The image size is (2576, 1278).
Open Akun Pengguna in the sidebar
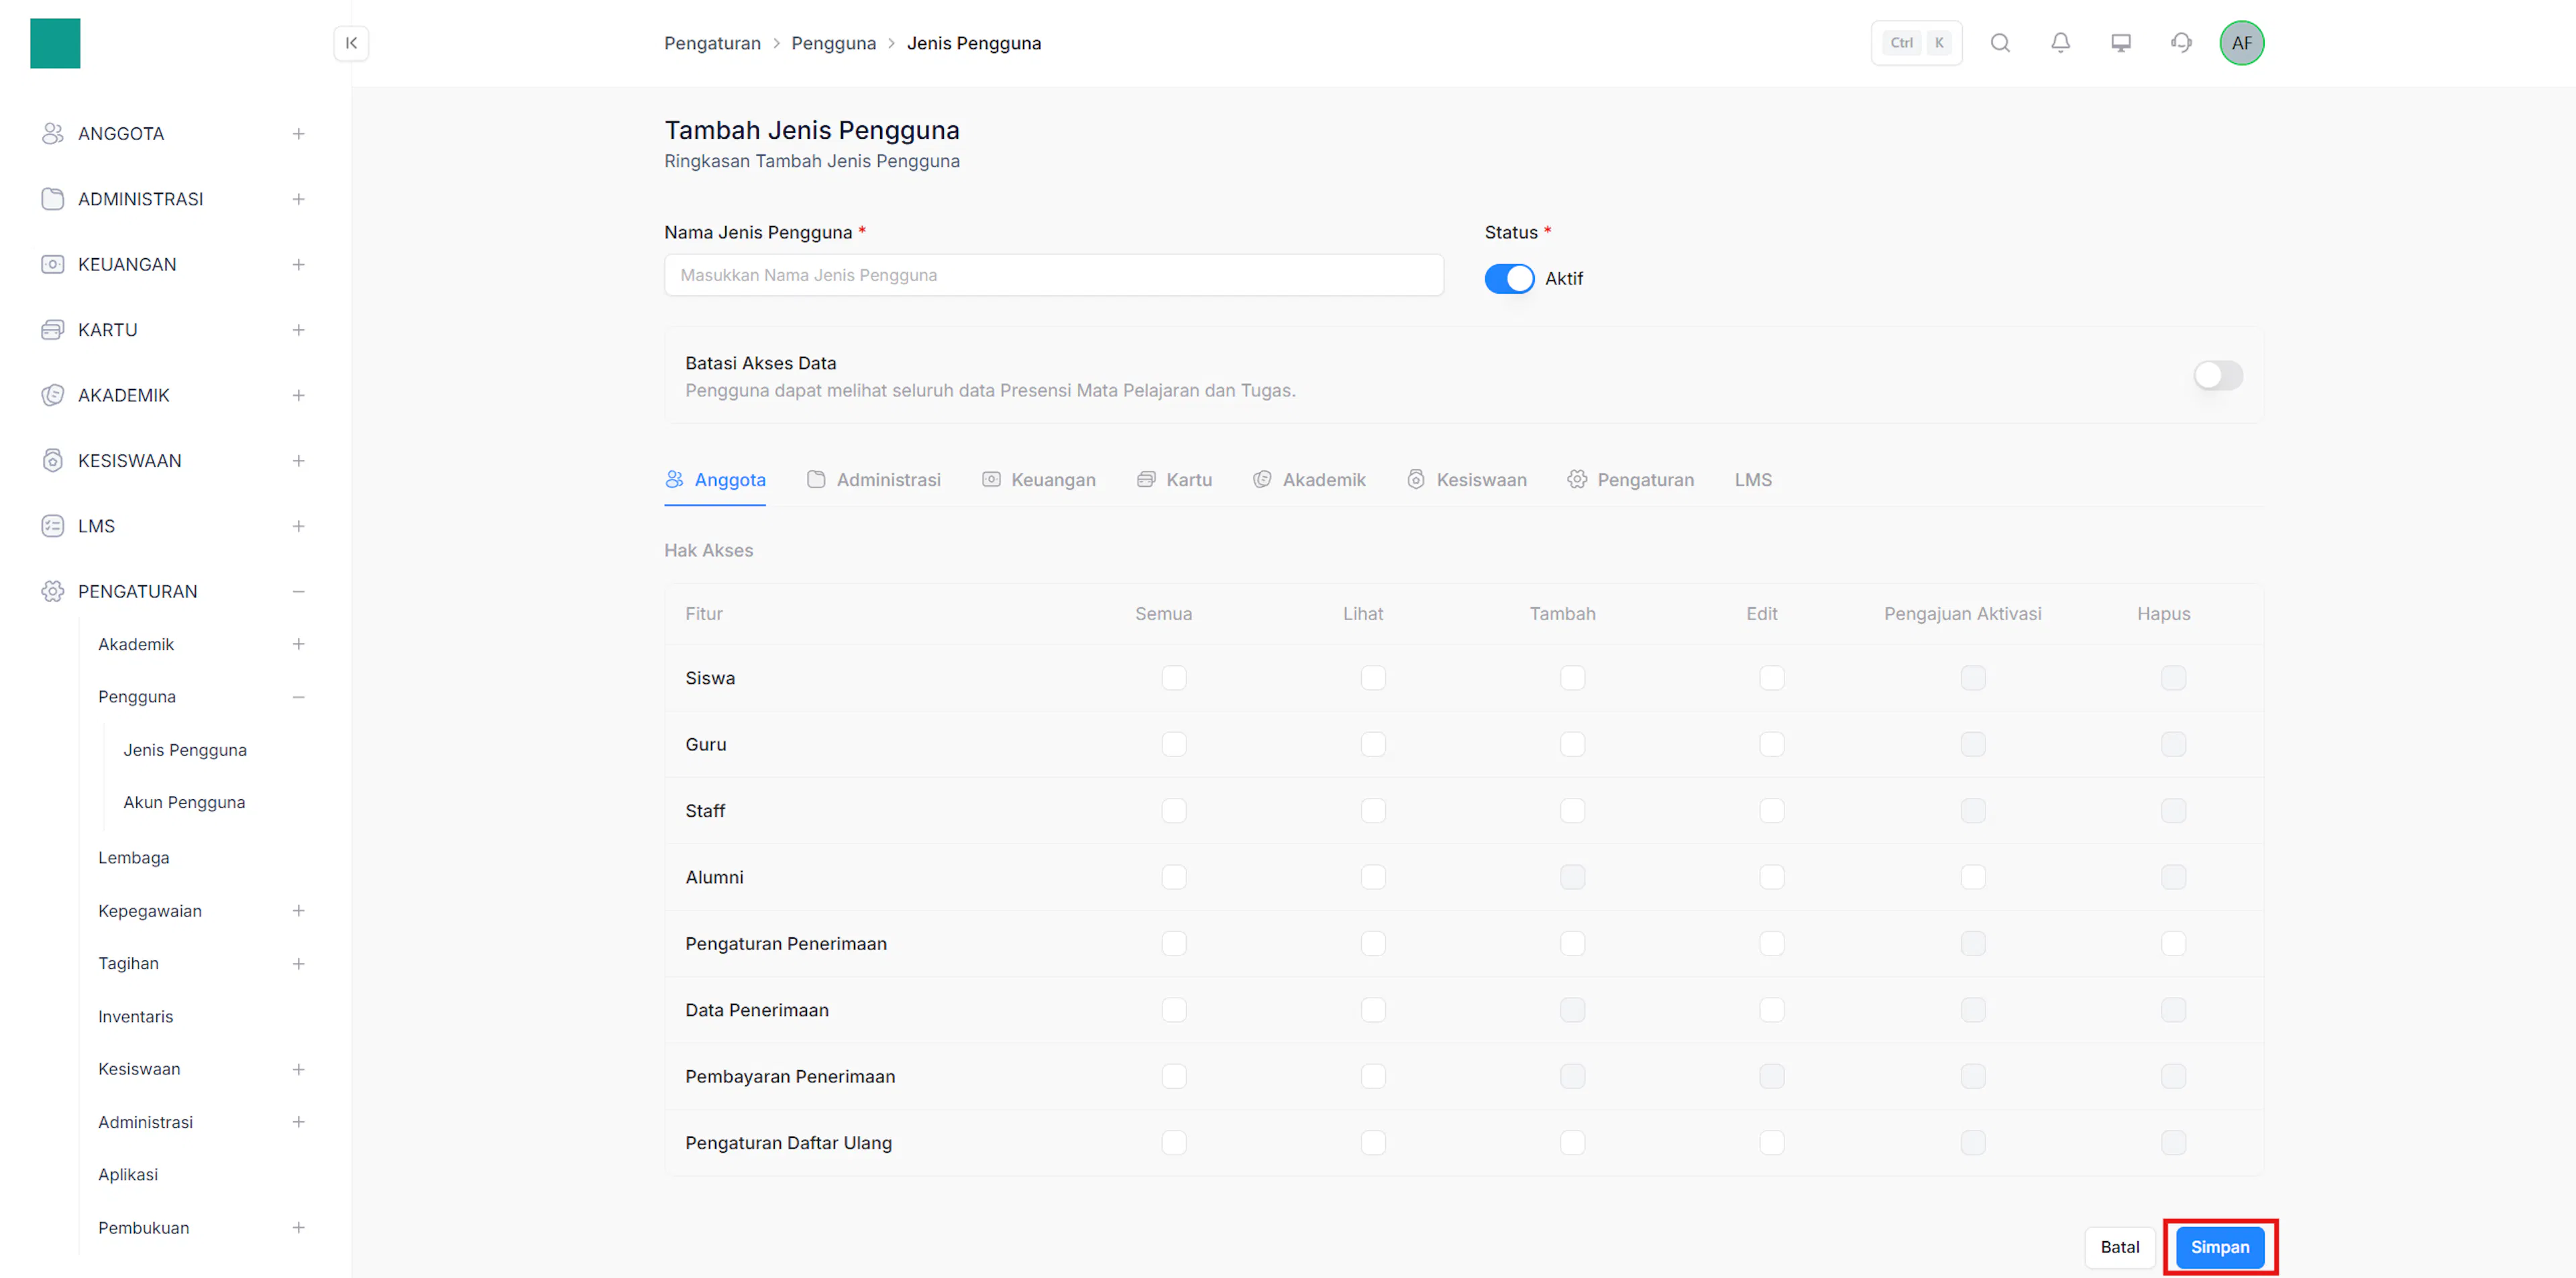[x=184, y=803]
